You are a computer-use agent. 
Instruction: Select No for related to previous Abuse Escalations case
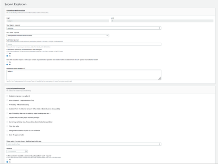pos(7,162)
